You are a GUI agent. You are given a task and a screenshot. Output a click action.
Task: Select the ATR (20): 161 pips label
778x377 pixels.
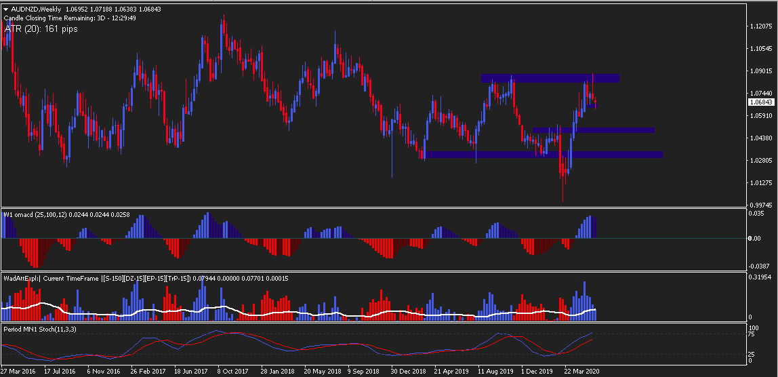click(x=41, y=28)
